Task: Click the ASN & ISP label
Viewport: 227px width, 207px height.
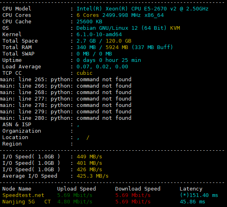Action: 17,125
